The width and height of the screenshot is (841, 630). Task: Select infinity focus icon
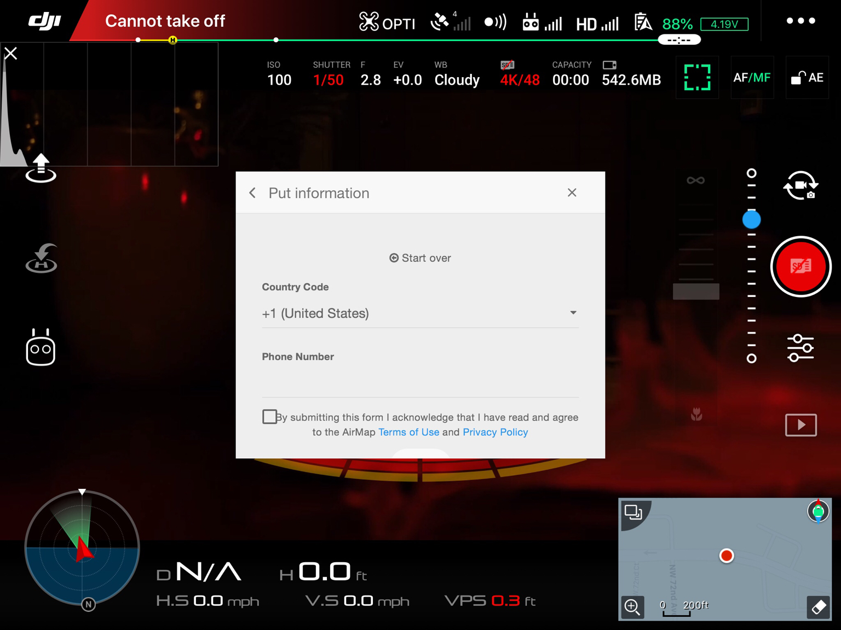point(695,180)
